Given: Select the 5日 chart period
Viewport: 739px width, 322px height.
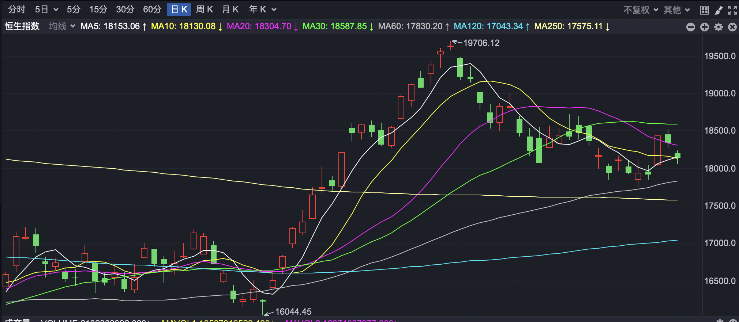Looking at the screenshot, I should click(x=41, y=9).
